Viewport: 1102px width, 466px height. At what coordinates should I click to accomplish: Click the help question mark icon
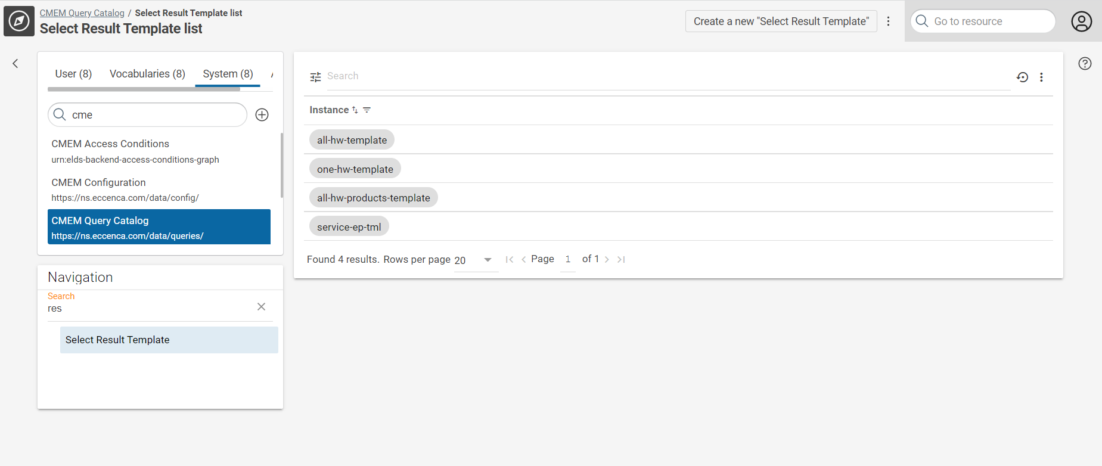click(x=1085, y=64)
